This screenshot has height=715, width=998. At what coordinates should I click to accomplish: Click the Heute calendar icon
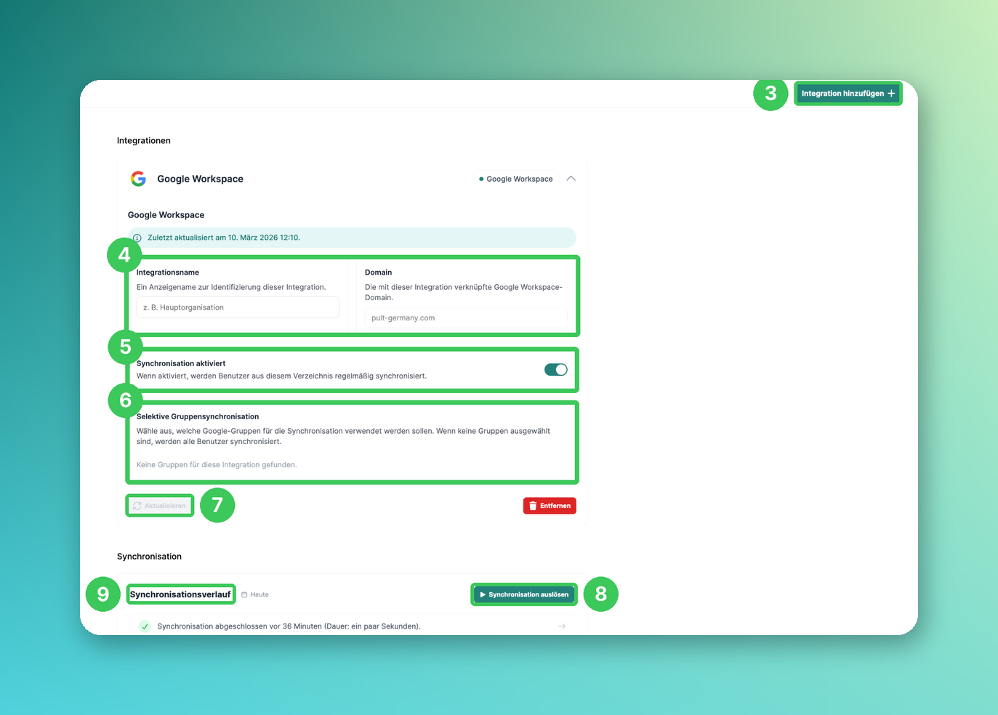click(244, 594)
